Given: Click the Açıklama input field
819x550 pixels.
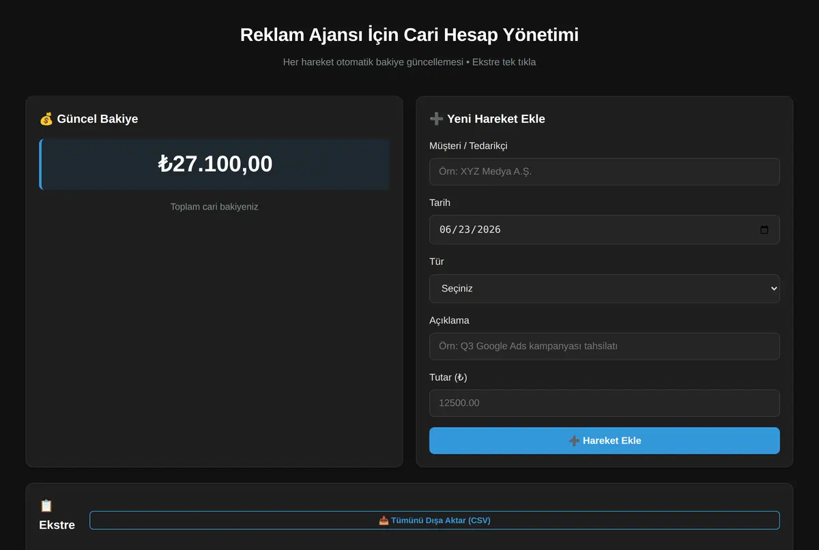Looking at the screenshot, I should 604,346.
